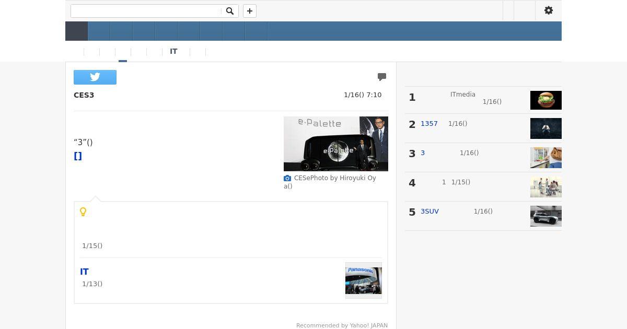Click the kitchen thumbnail in ranking 3
Screen dimensions: 627x329
click(x=546, y=158)
